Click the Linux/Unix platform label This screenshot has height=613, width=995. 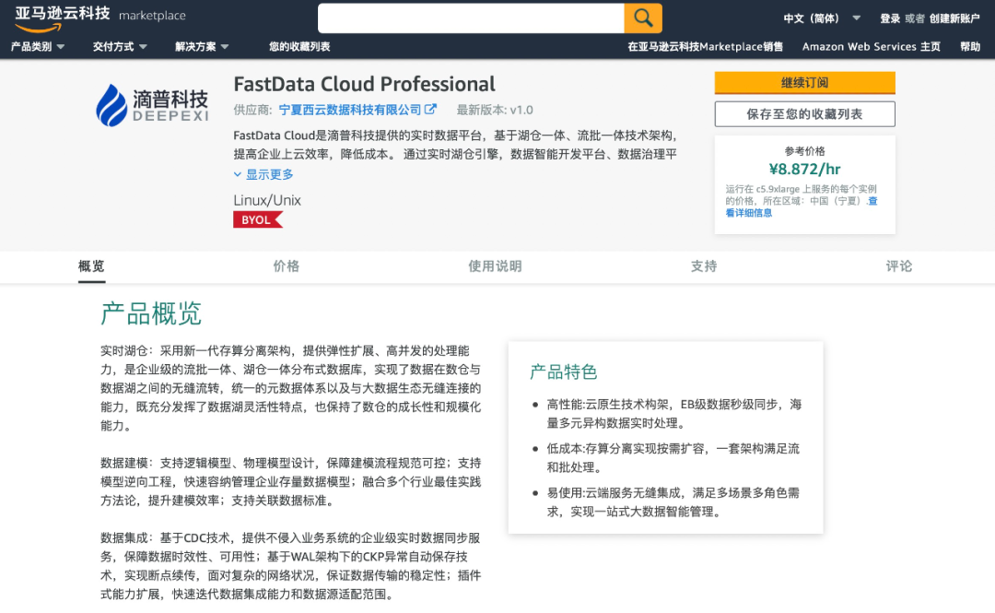[267, 200]
